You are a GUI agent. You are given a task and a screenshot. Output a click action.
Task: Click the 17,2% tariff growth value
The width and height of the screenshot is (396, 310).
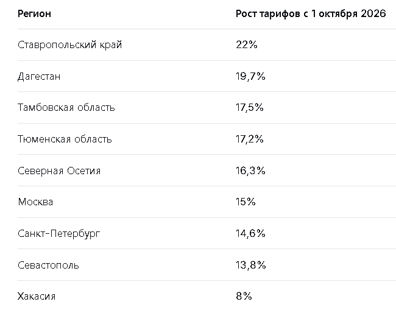point(250,139)
